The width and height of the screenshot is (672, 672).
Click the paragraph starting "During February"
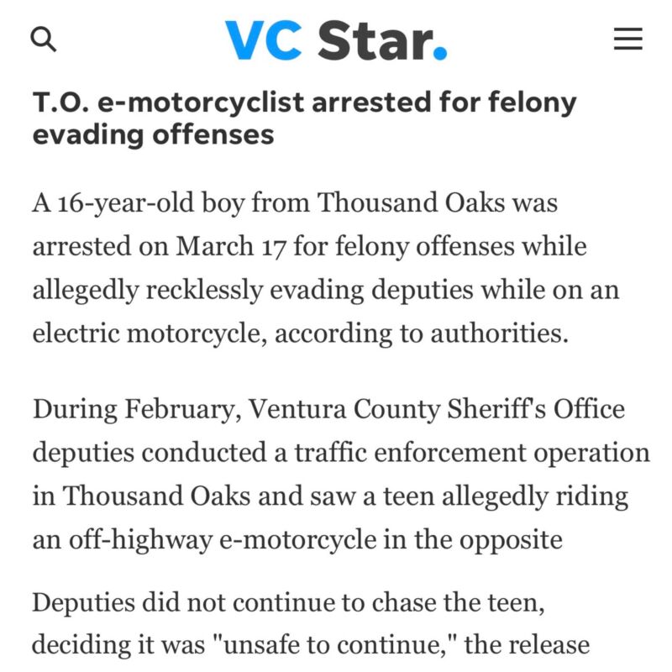coord(340,473)
